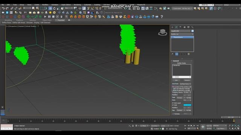Click the Add emitter node button
Image resolution: width=241 pixels, height=135 pixels.
[x=176, y=80]
